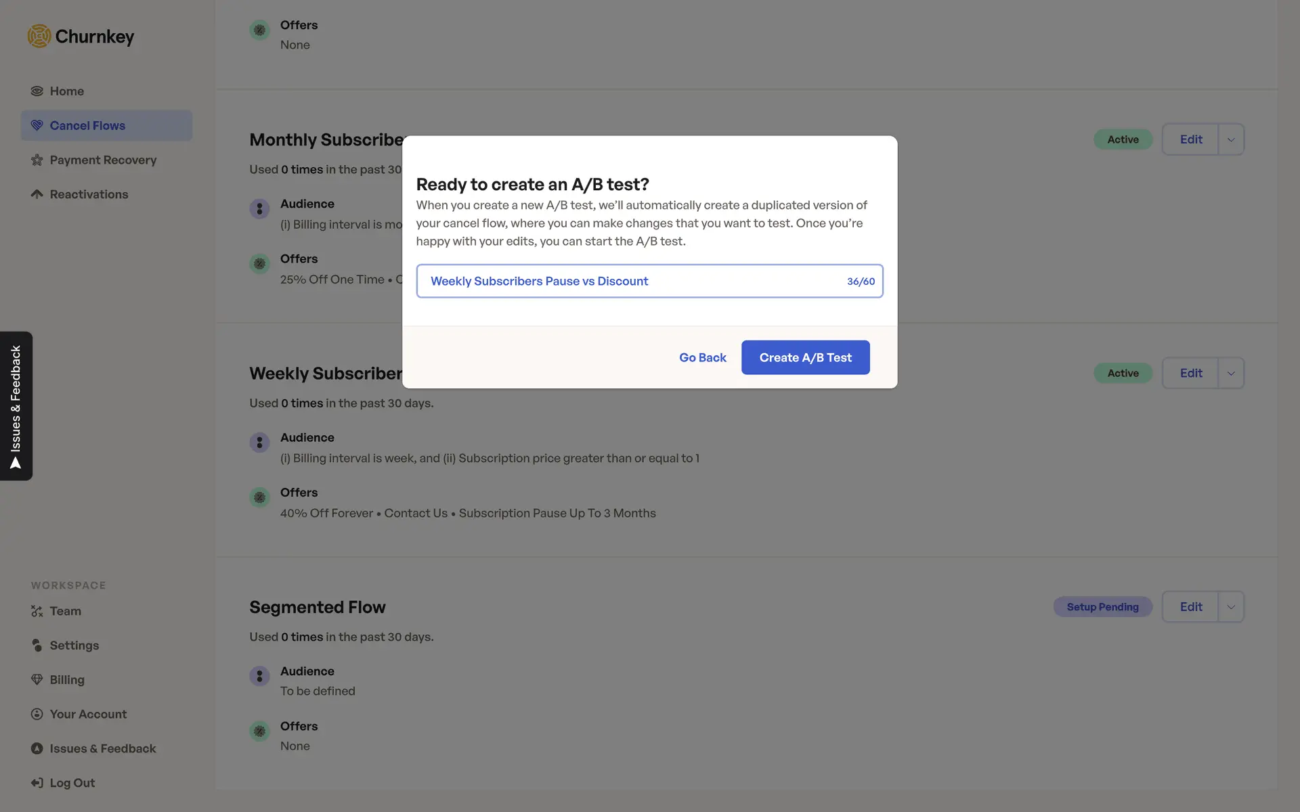Expand the Weekly Subscribers Edit dropdown chevron
This screenshot has height=812, width=1300.
pyautogui.click(x=1231, y=374)
